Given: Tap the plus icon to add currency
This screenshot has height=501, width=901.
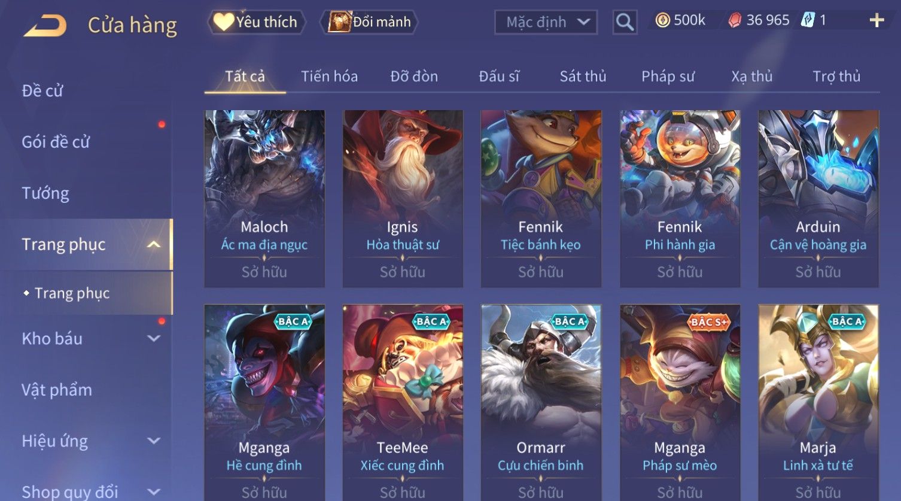Looking at the screenshot, I should tap(876, 20).
